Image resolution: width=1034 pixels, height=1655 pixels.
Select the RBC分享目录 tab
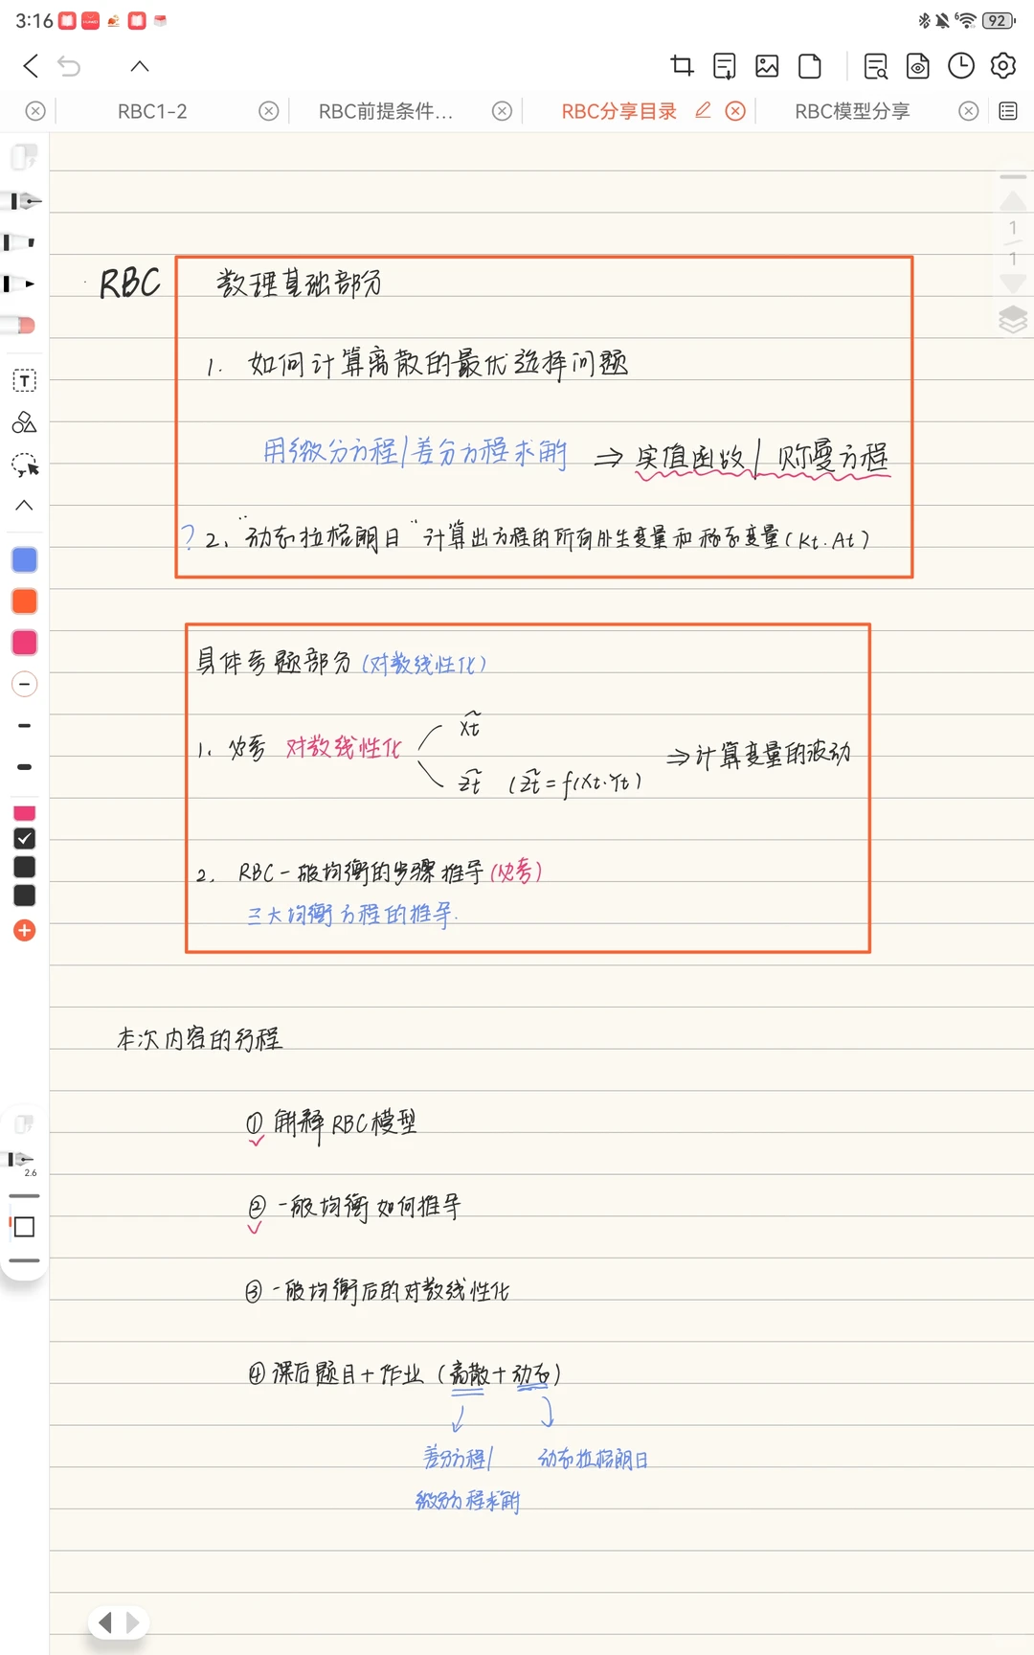pos(618,111)
